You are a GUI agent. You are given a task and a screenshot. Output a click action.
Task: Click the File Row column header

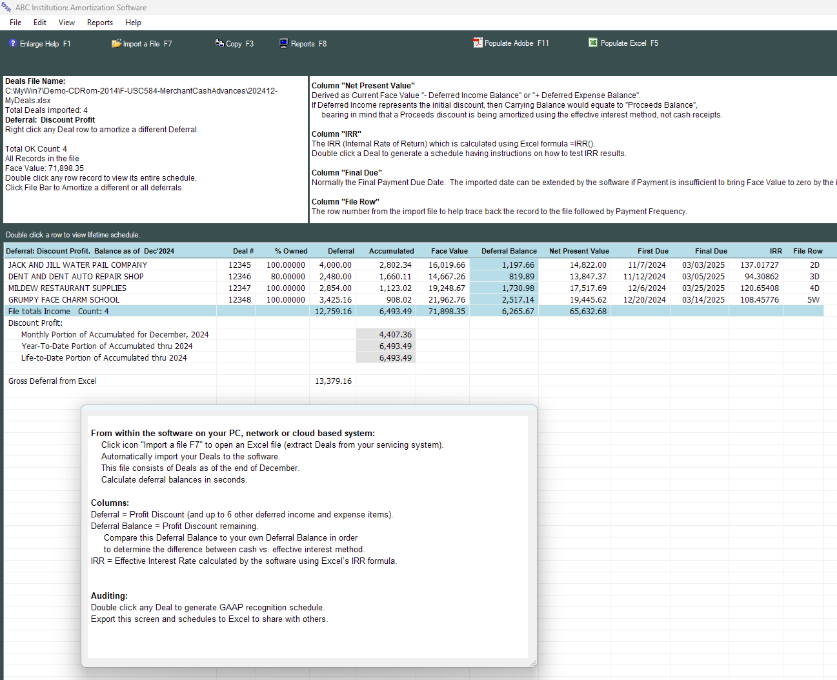(807, 251)
